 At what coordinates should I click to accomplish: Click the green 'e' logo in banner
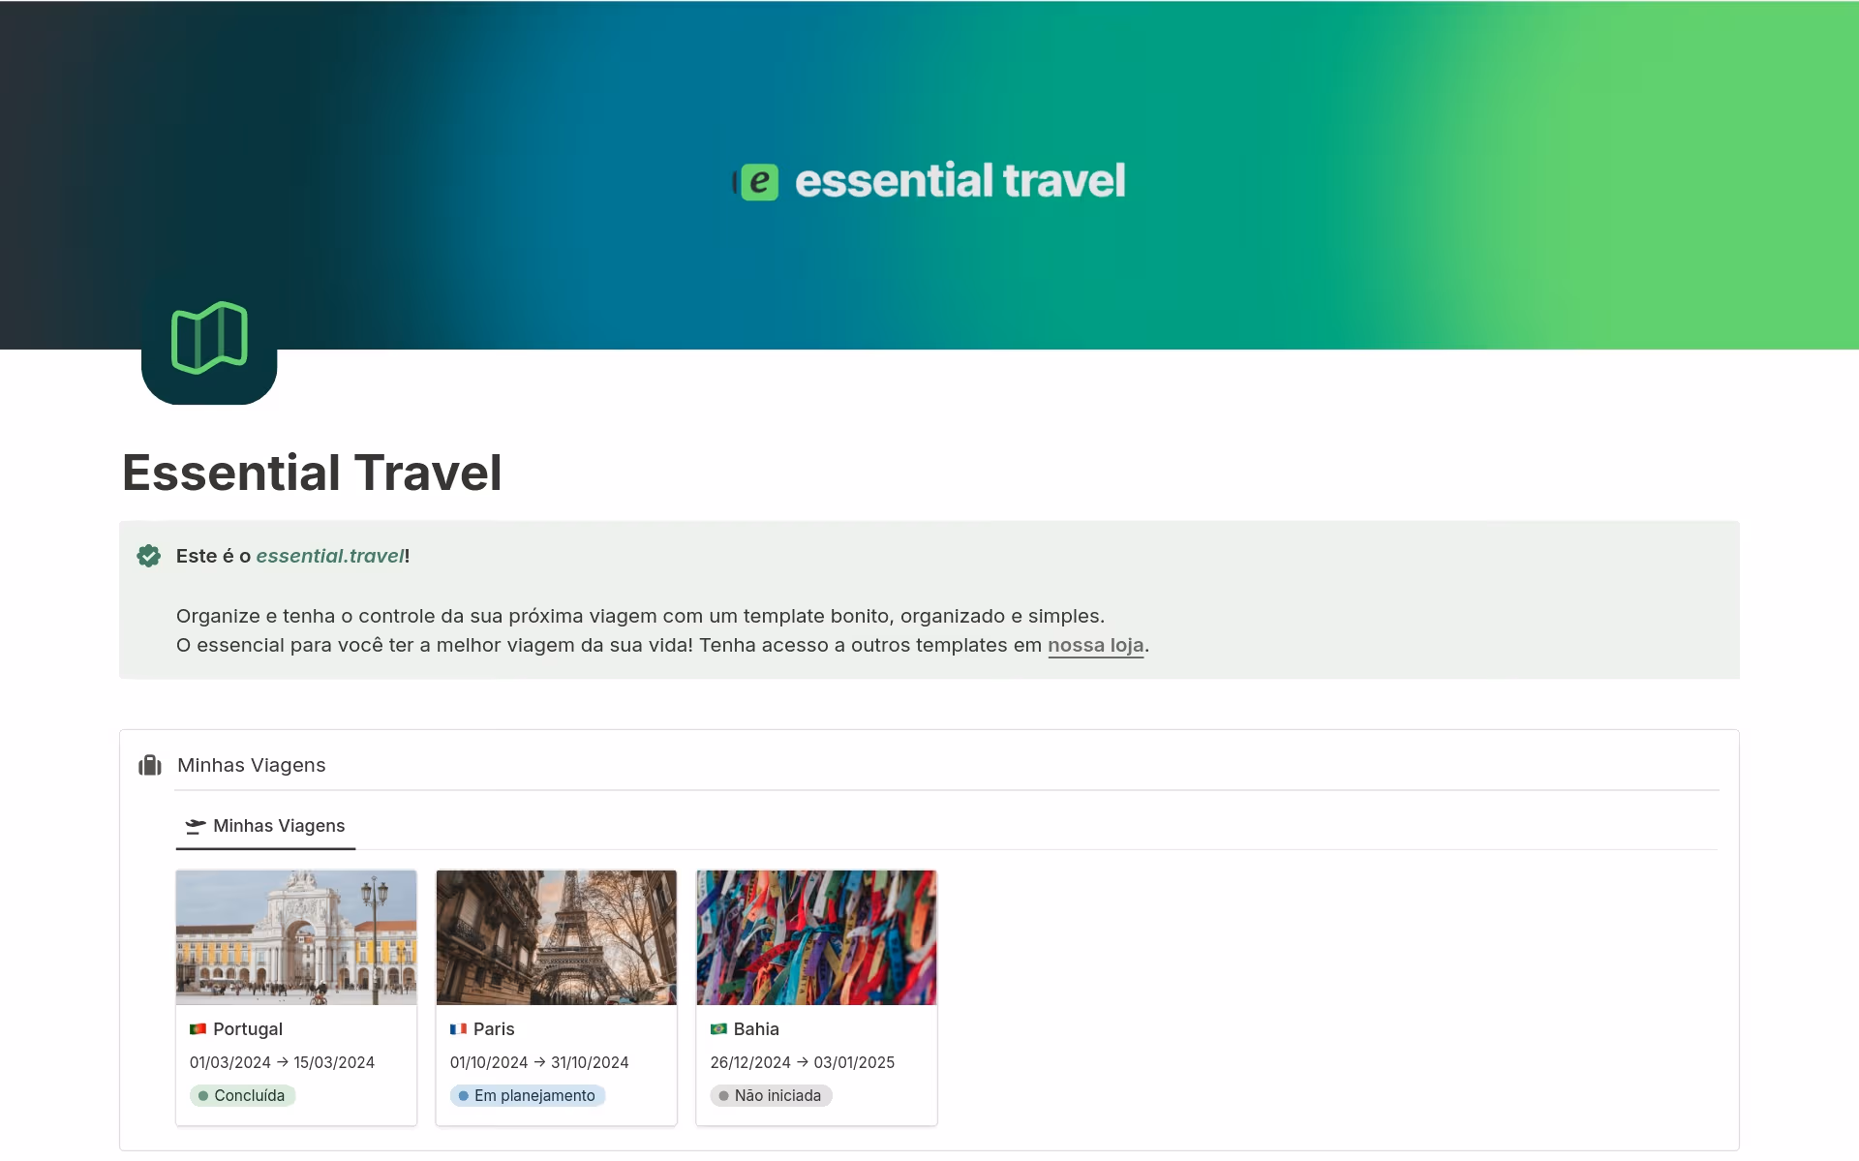759,182
